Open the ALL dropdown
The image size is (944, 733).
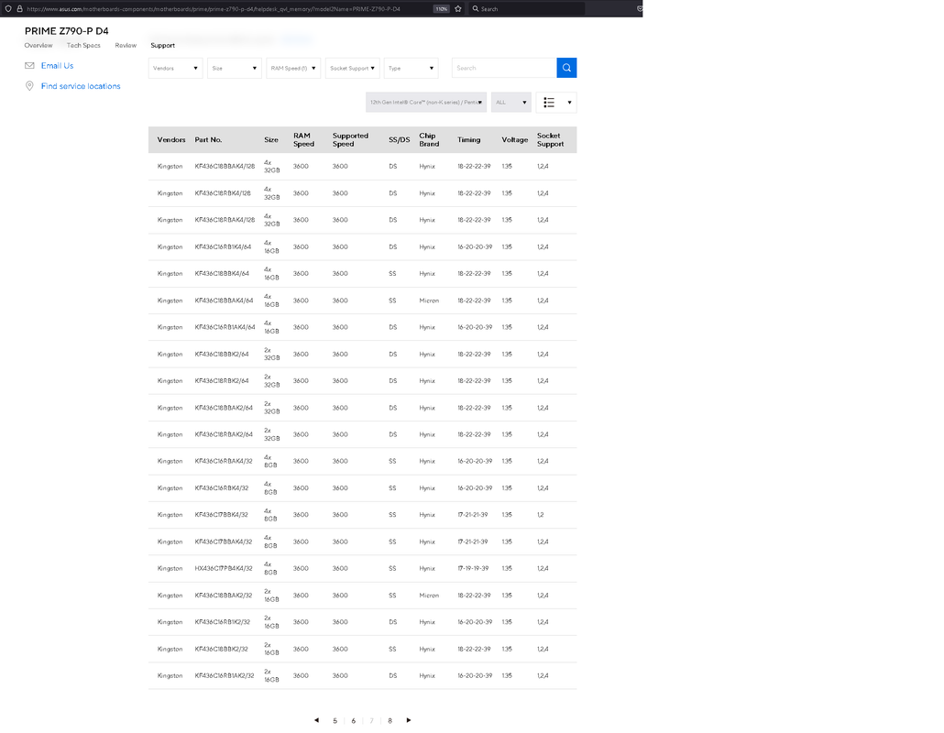click(511, 103)
